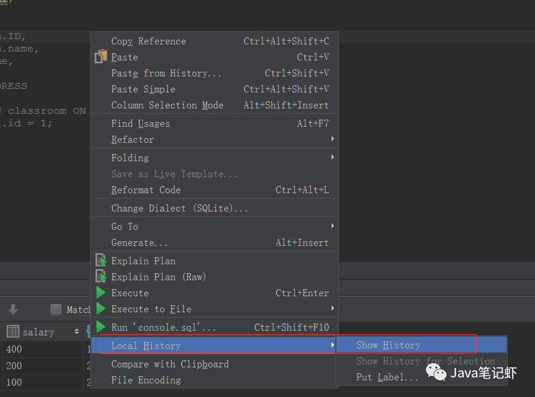Choose Reformat Code menu entry
This screenshot has height=397, width=535.
[x=146, y=190]
